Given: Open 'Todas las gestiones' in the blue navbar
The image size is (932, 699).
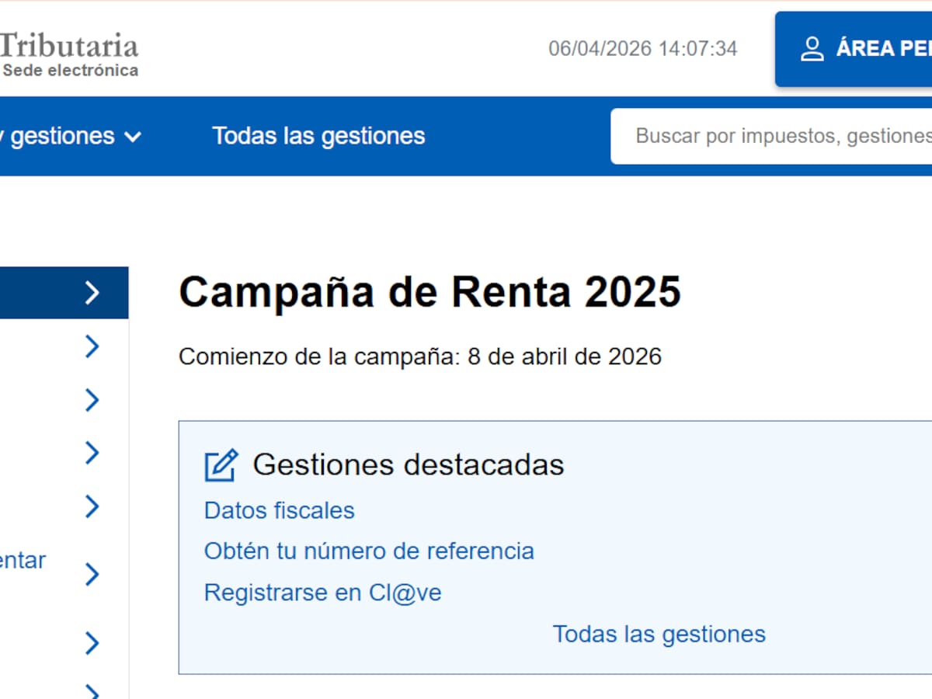Looking at the screenshot, I should coord(318,136).
